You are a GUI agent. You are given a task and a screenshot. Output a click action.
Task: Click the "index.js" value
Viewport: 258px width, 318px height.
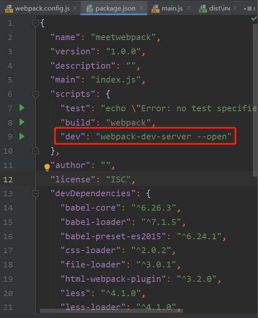(116, 80)
